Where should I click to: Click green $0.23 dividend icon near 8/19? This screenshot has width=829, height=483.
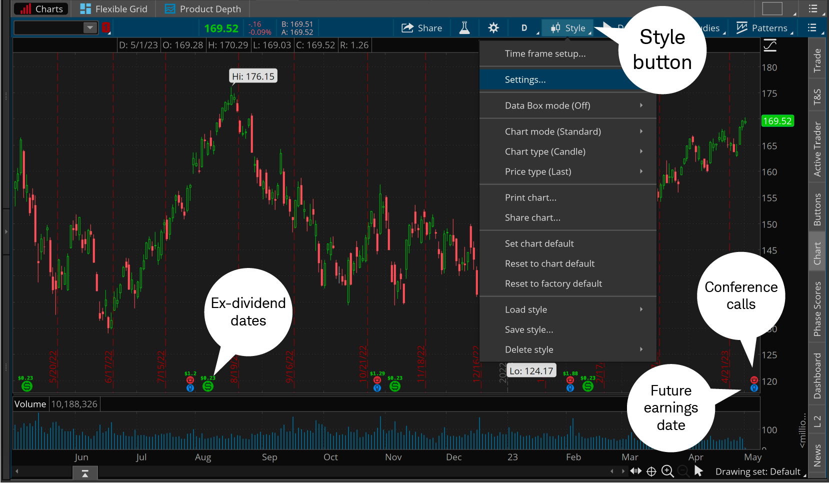208,386
